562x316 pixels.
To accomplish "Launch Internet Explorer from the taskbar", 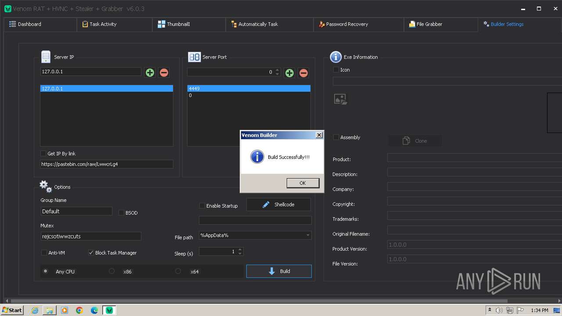I will pos(35,310).
